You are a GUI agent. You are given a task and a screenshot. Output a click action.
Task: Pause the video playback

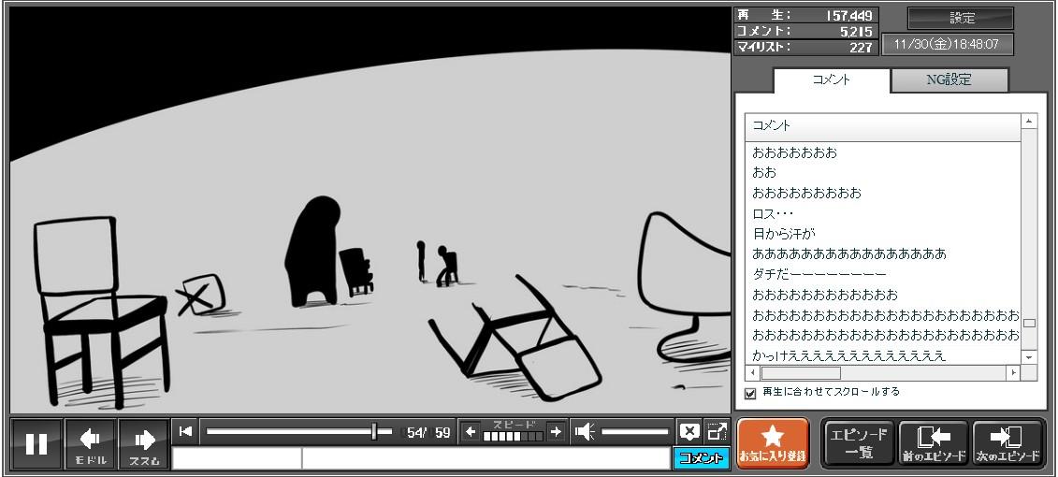tap(36, 443)
